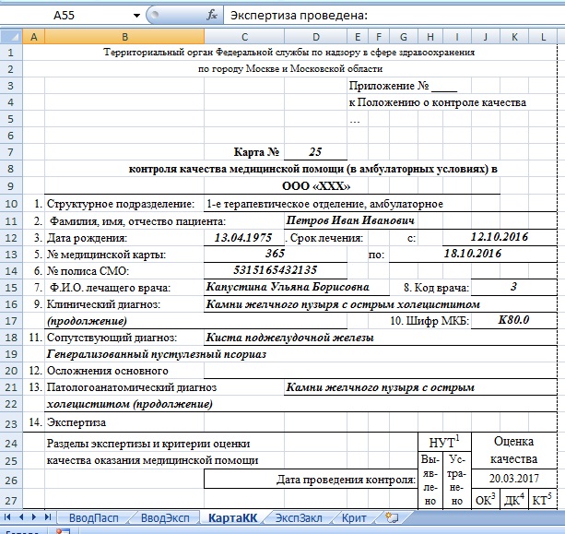Click the '8. Код врача:' label
The image size is (565, 534).
tap(437, 288)
